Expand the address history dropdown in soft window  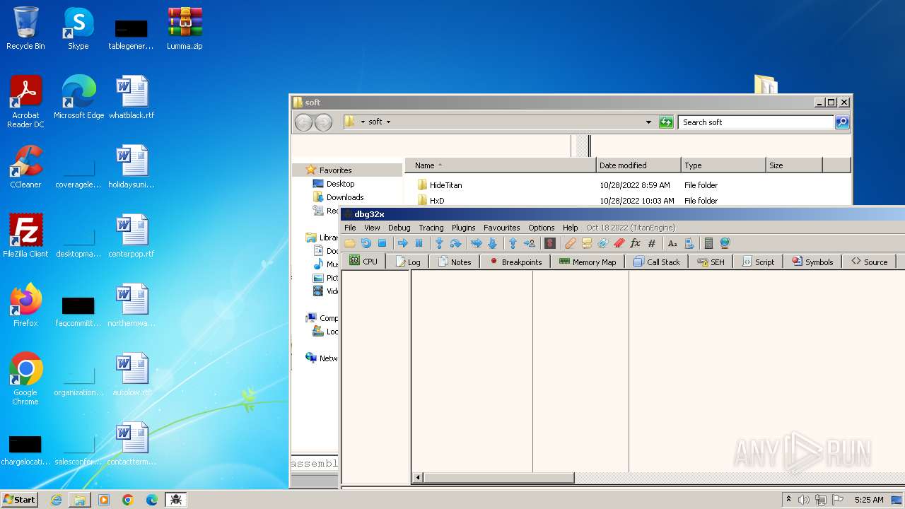648,122
